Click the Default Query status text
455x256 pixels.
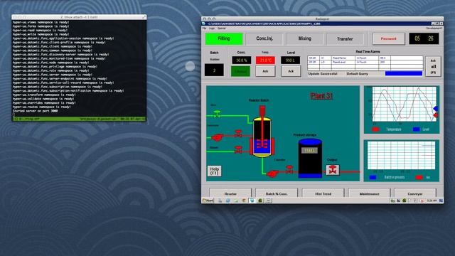[x=357, y=74]
